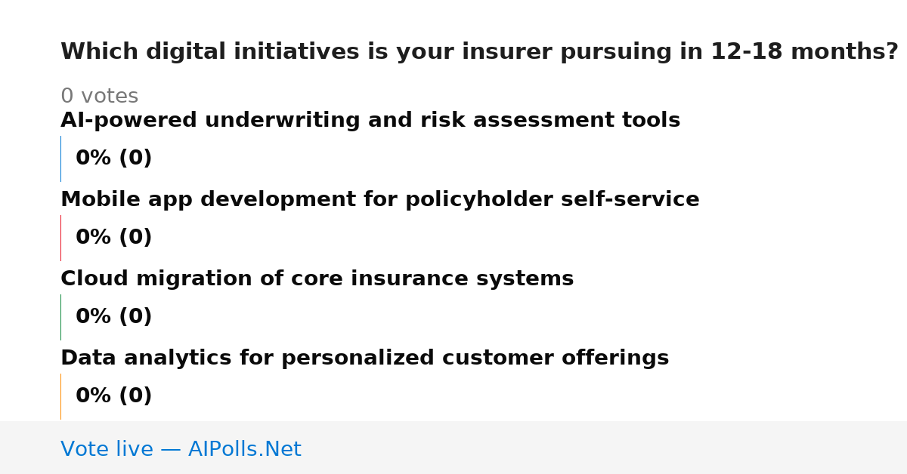Click the (0) vote count under Data analytics
This screenshot has width=907, height=474.
(136, 396)
